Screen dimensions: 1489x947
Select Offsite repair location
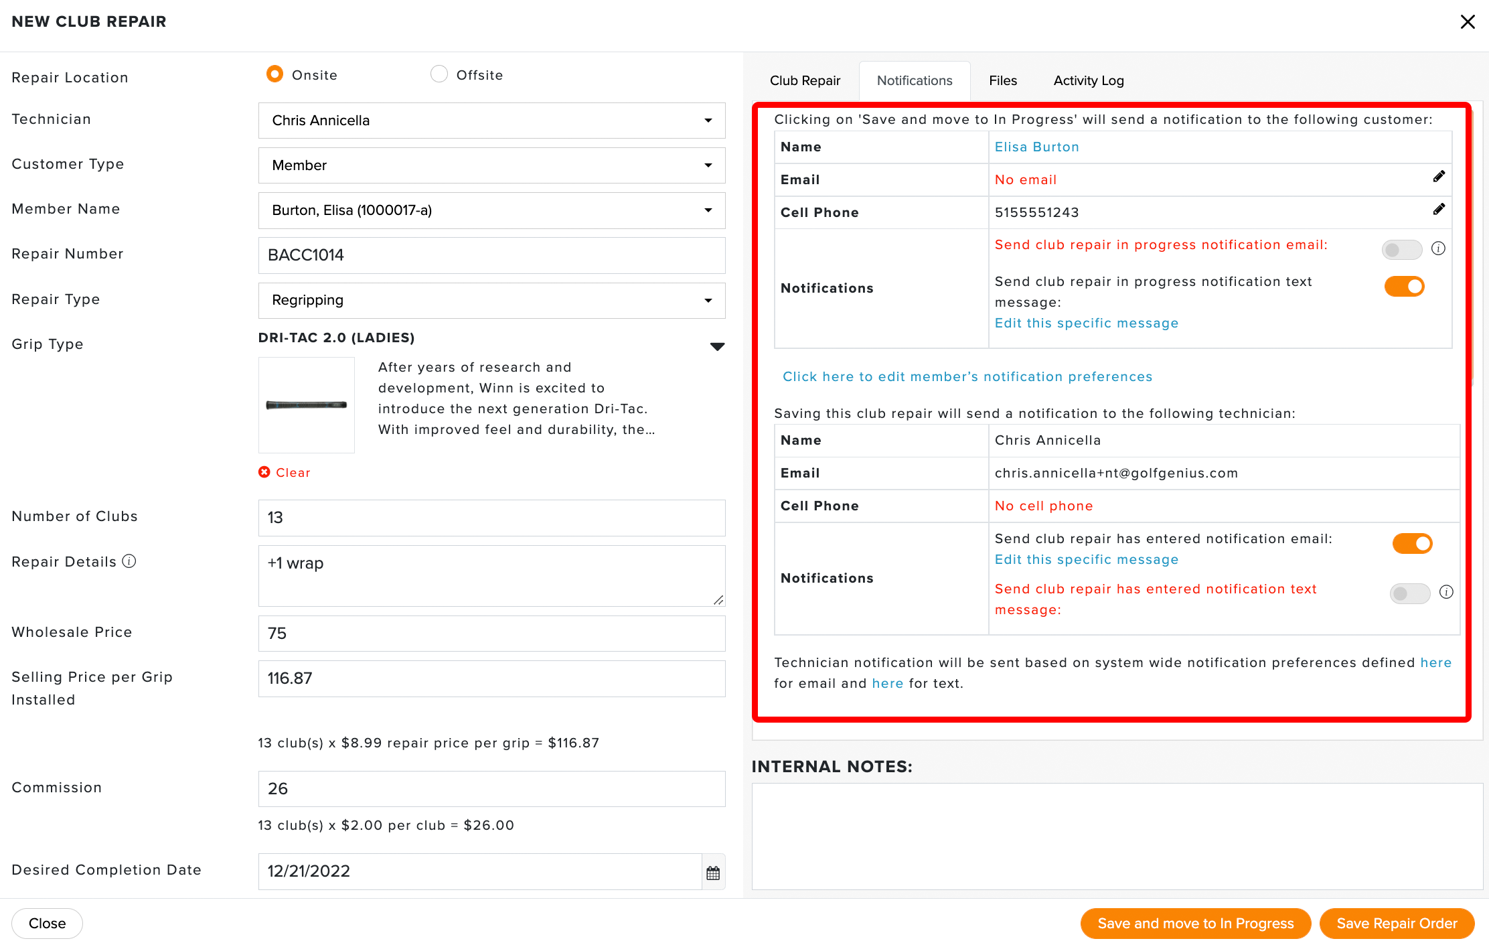click(x=439, y=74)
